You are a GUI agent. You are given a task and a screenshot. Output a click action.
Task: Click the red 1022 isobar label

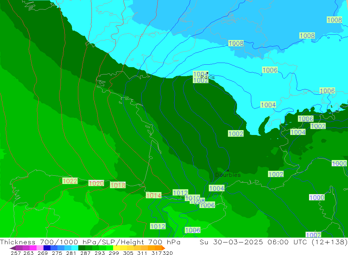tap(70, 181)
